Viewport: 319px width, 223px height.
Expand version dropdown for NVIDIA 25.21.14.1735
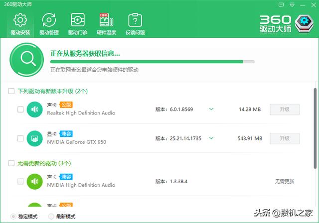[211, 138]
